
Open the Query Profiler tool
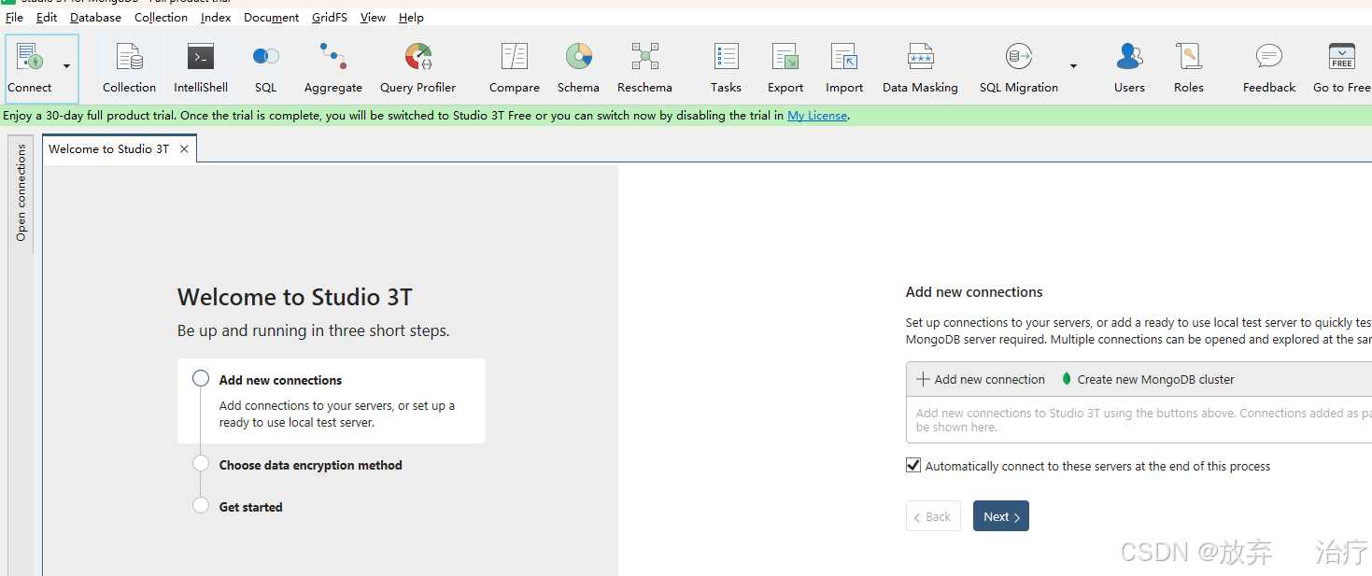point(417,67)
